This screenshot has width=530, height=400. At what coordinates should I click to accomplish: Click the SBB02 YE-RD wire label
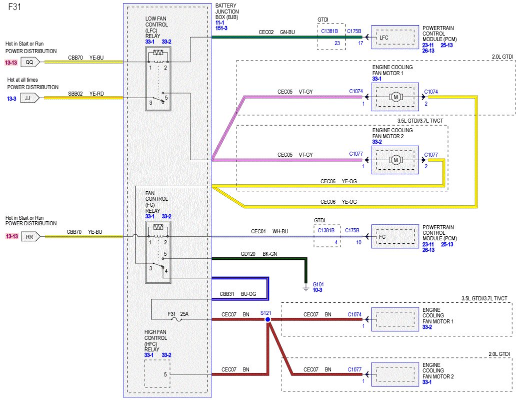click(x=86, y=94)
